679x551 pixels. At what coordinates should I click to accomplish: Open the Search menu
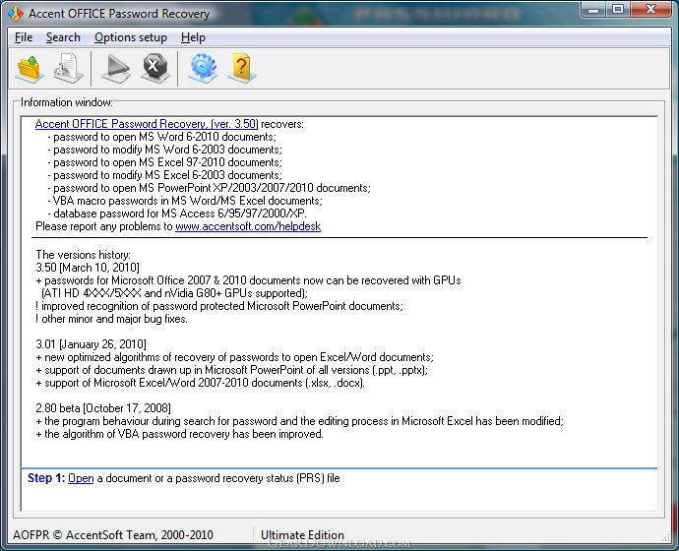pos(63,37)
